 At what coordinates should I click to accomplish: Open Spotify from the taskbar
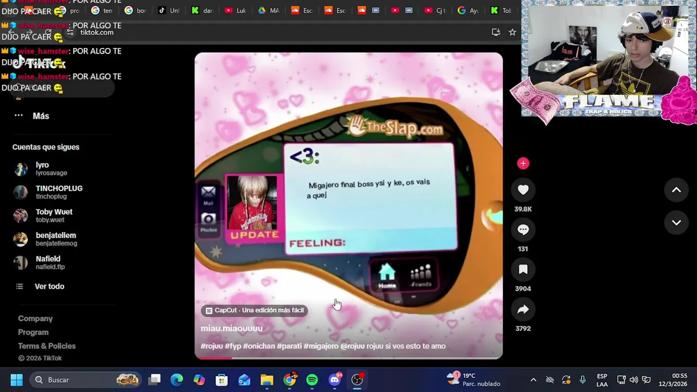point(312,379)
